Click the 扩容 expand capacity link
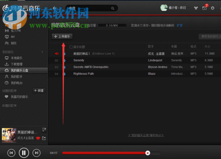This screenshot has height=159, width=221. [180, 26]
